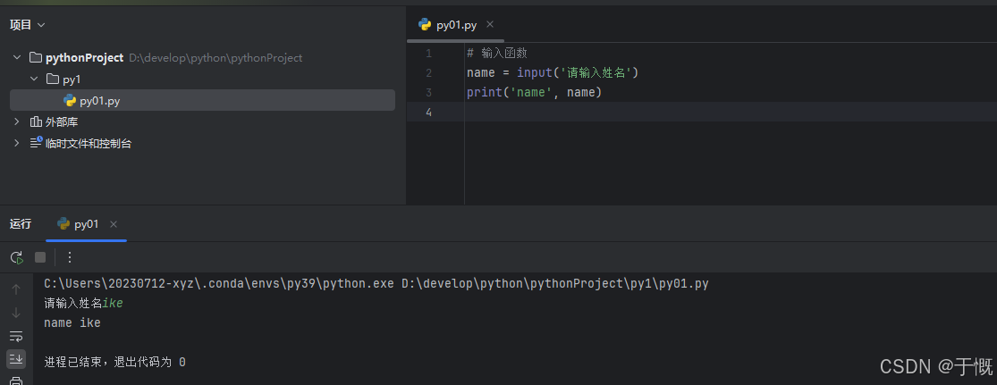Click the Rerun icon in the run toolbar
Image resolution: width=997 pixels, height=385 pixels.
16,257
